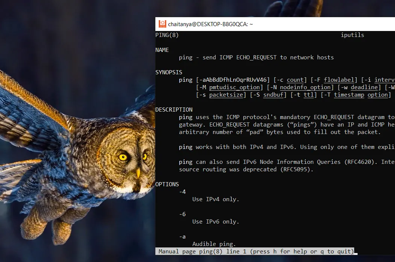This screenshot has height=262, width=395.
Task: Click the underlined pmtudisc_option argument
Action: [234, 87]
